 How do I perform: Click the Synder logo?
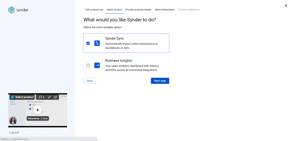tap(18, 10)
